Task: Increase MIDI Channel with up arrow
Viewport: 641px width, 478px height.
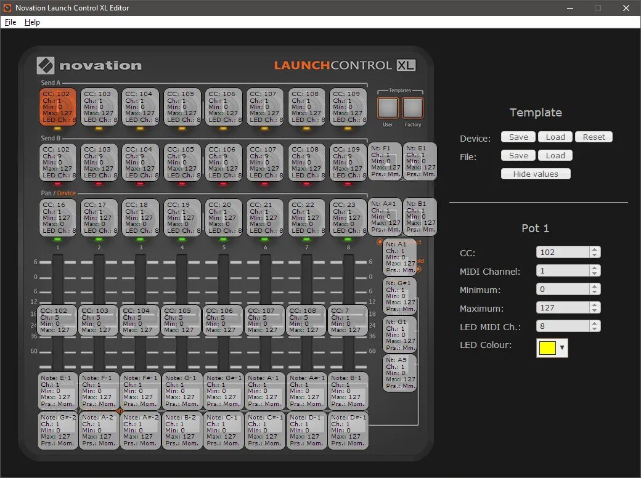Action: point(595,267)
